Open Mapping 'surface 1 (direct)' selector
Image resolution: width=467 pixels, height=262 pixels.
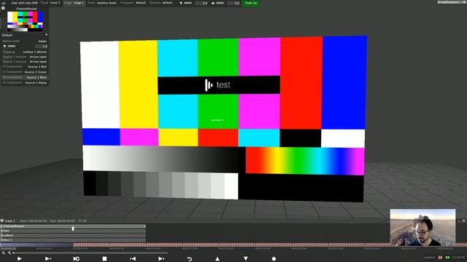(x=25, y=52)
